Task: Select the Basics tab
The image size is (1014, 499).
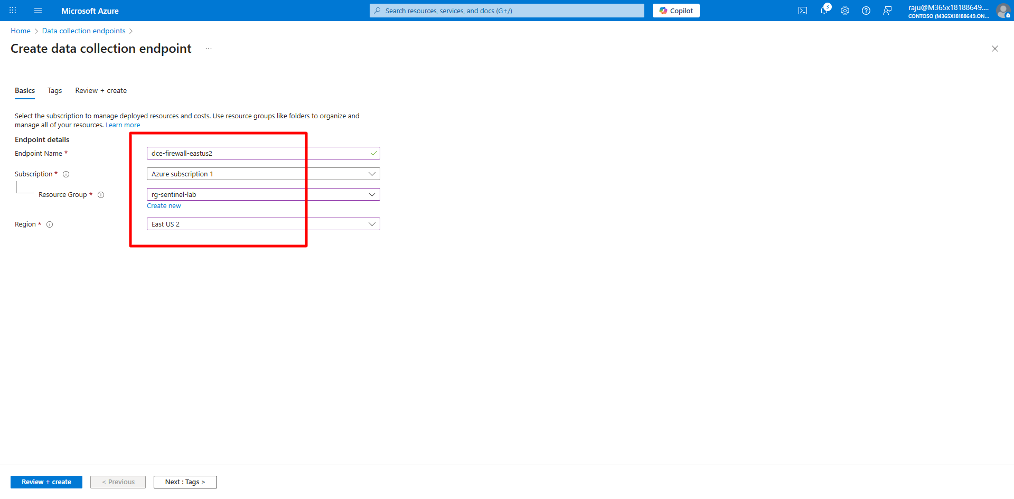Action: coord(25,91)
